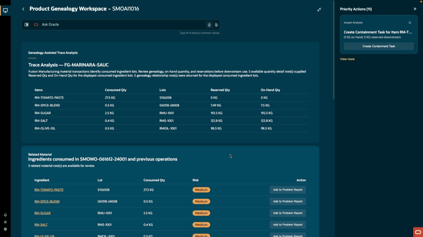Expand Priority Actions panel with double chevron
Screen dimensions: 423x237
[x=415, y=9]
